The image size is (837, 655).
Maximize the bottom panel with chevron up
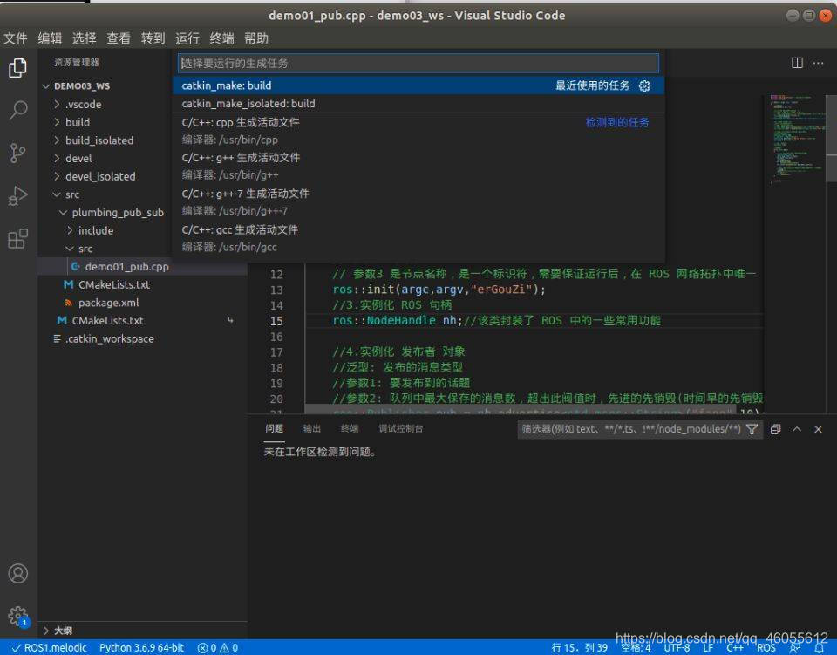[797, 429]
